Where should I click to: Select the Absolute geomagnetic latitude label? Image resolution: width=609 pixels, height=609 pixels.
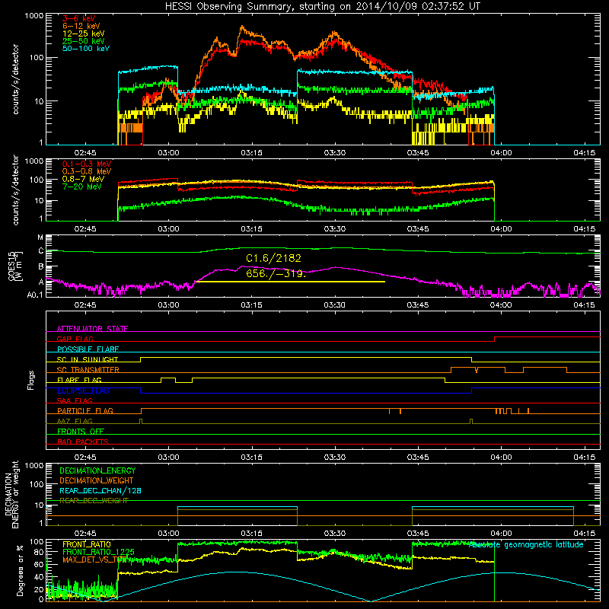(x=526, y=545)
